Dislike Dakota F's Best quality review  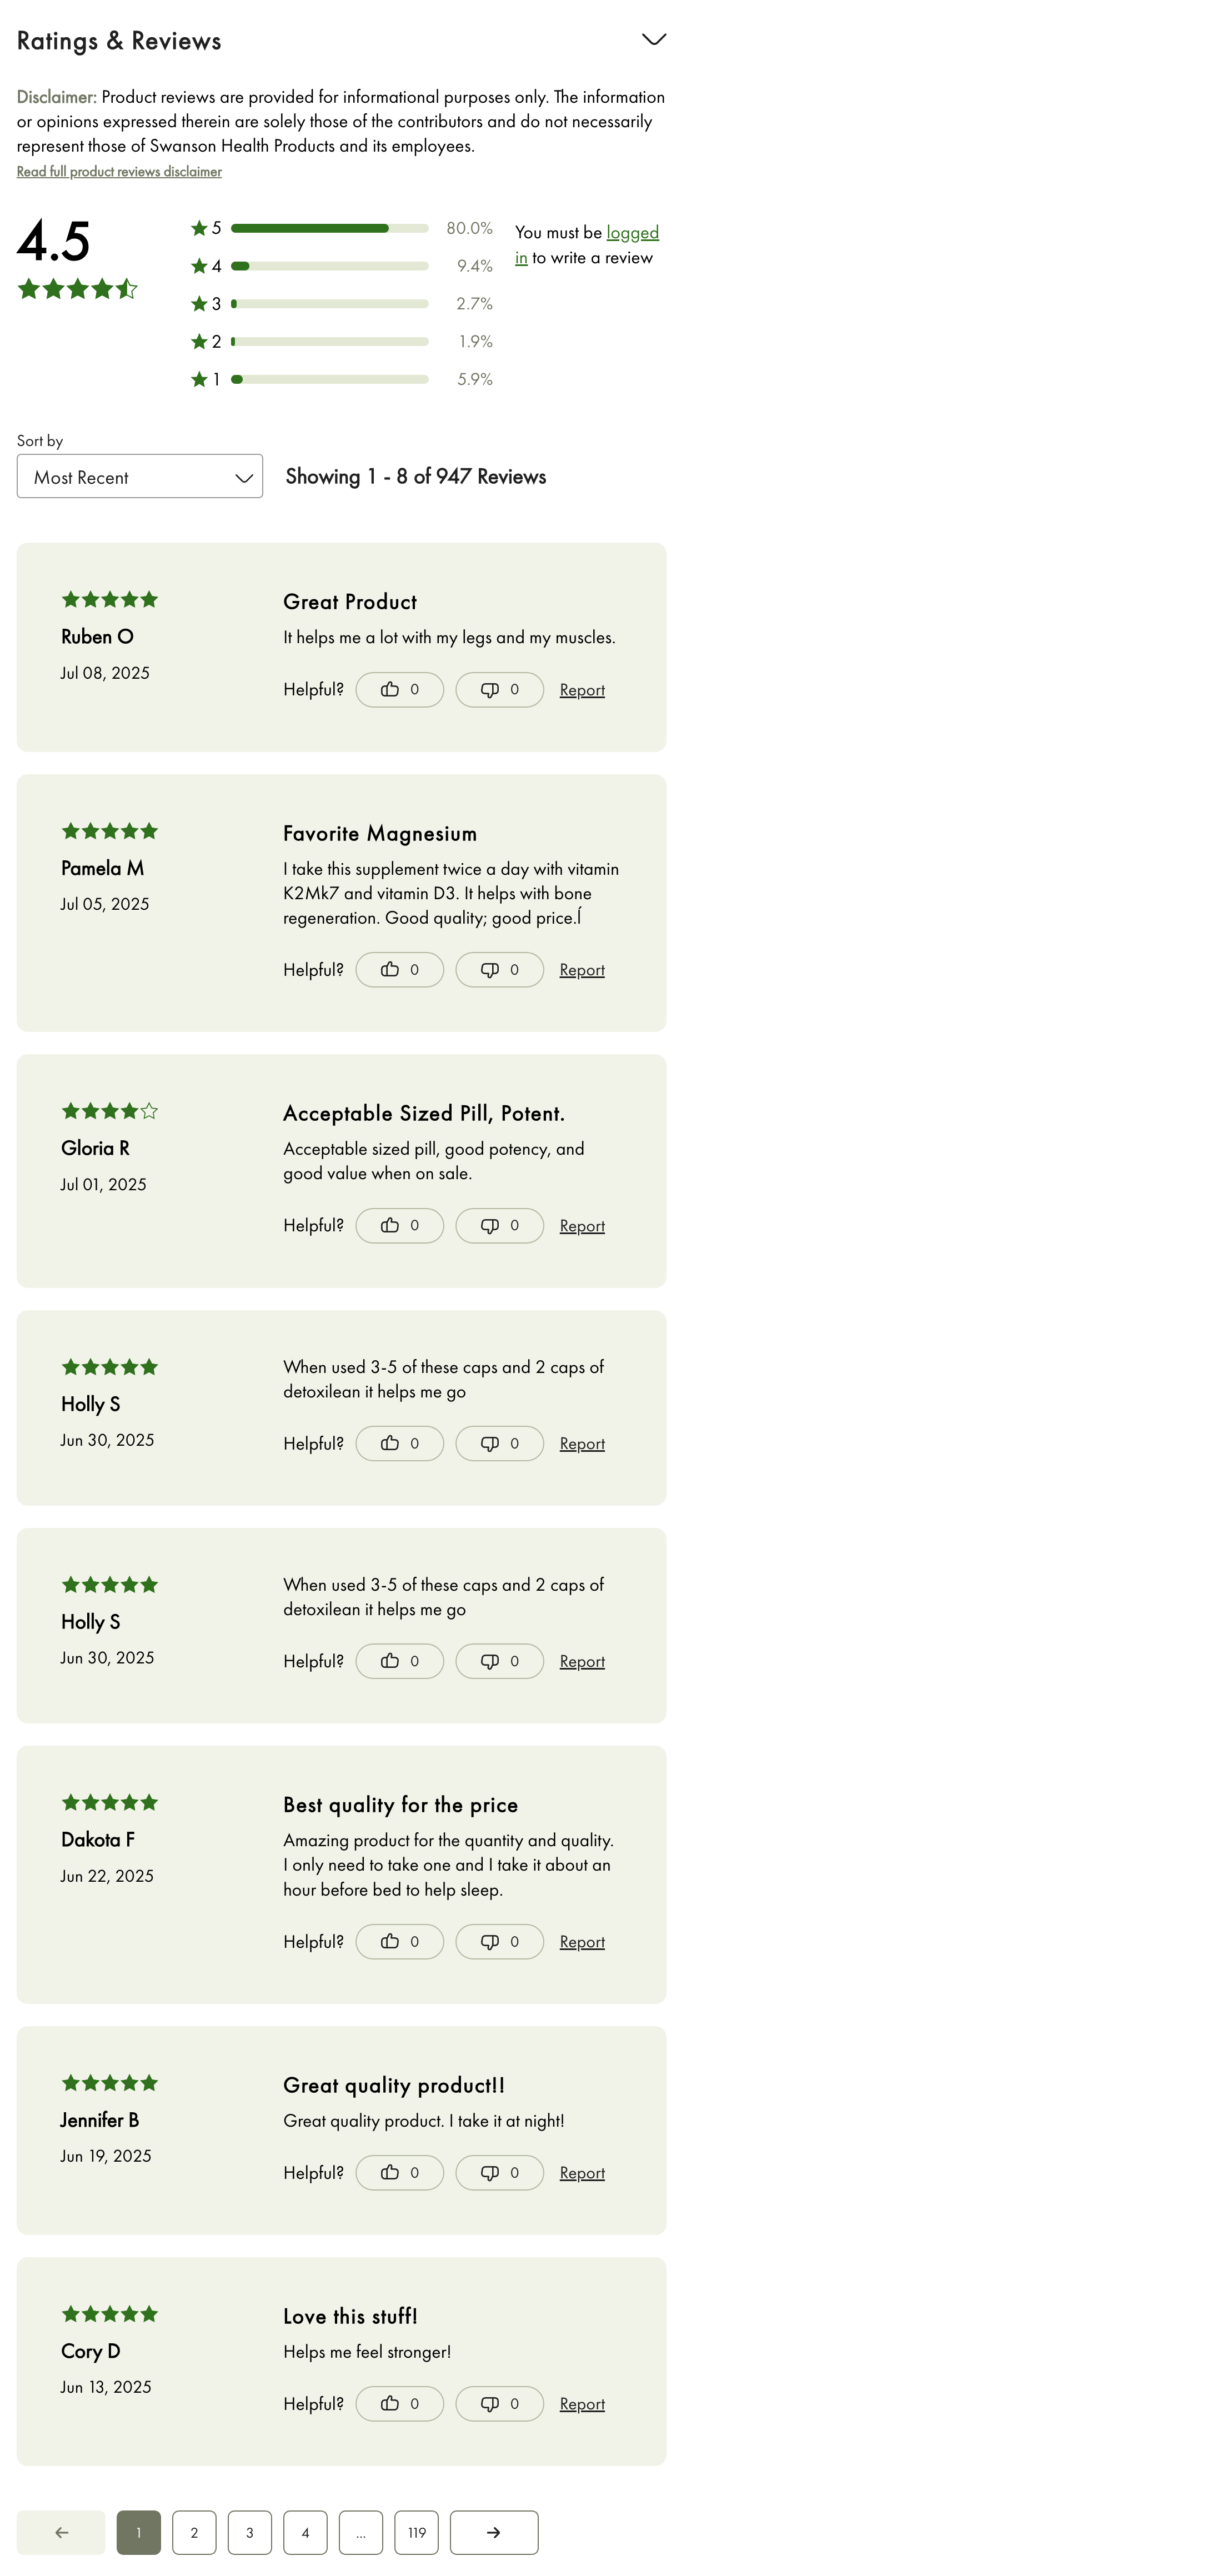[x=499, y=1942]
